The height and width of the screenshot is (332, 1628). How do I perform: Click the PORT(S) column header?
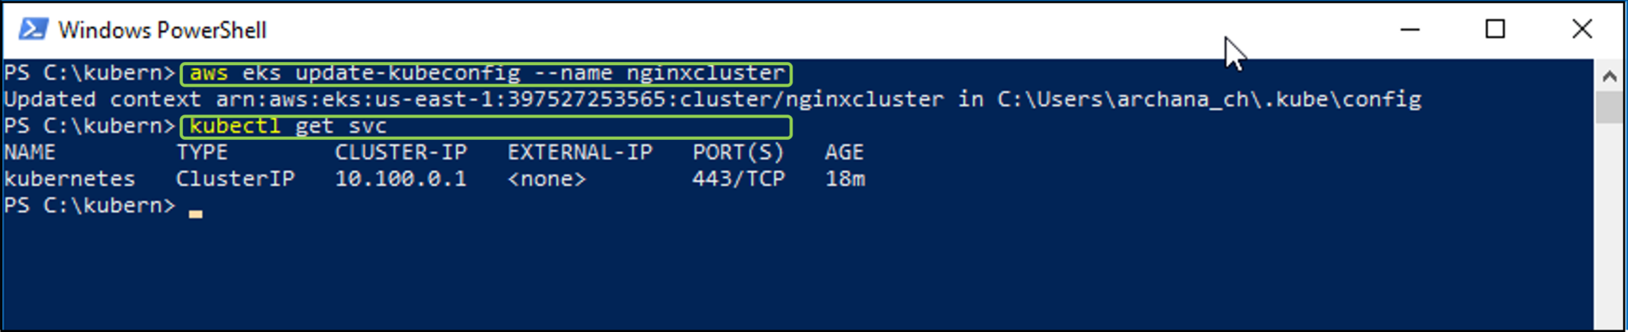[738, 152]
